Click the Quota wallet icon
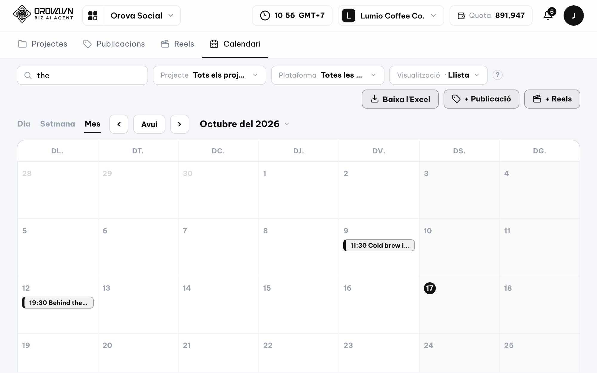The height and width of the screenshot is (373, 597). (x=461, y=16)
